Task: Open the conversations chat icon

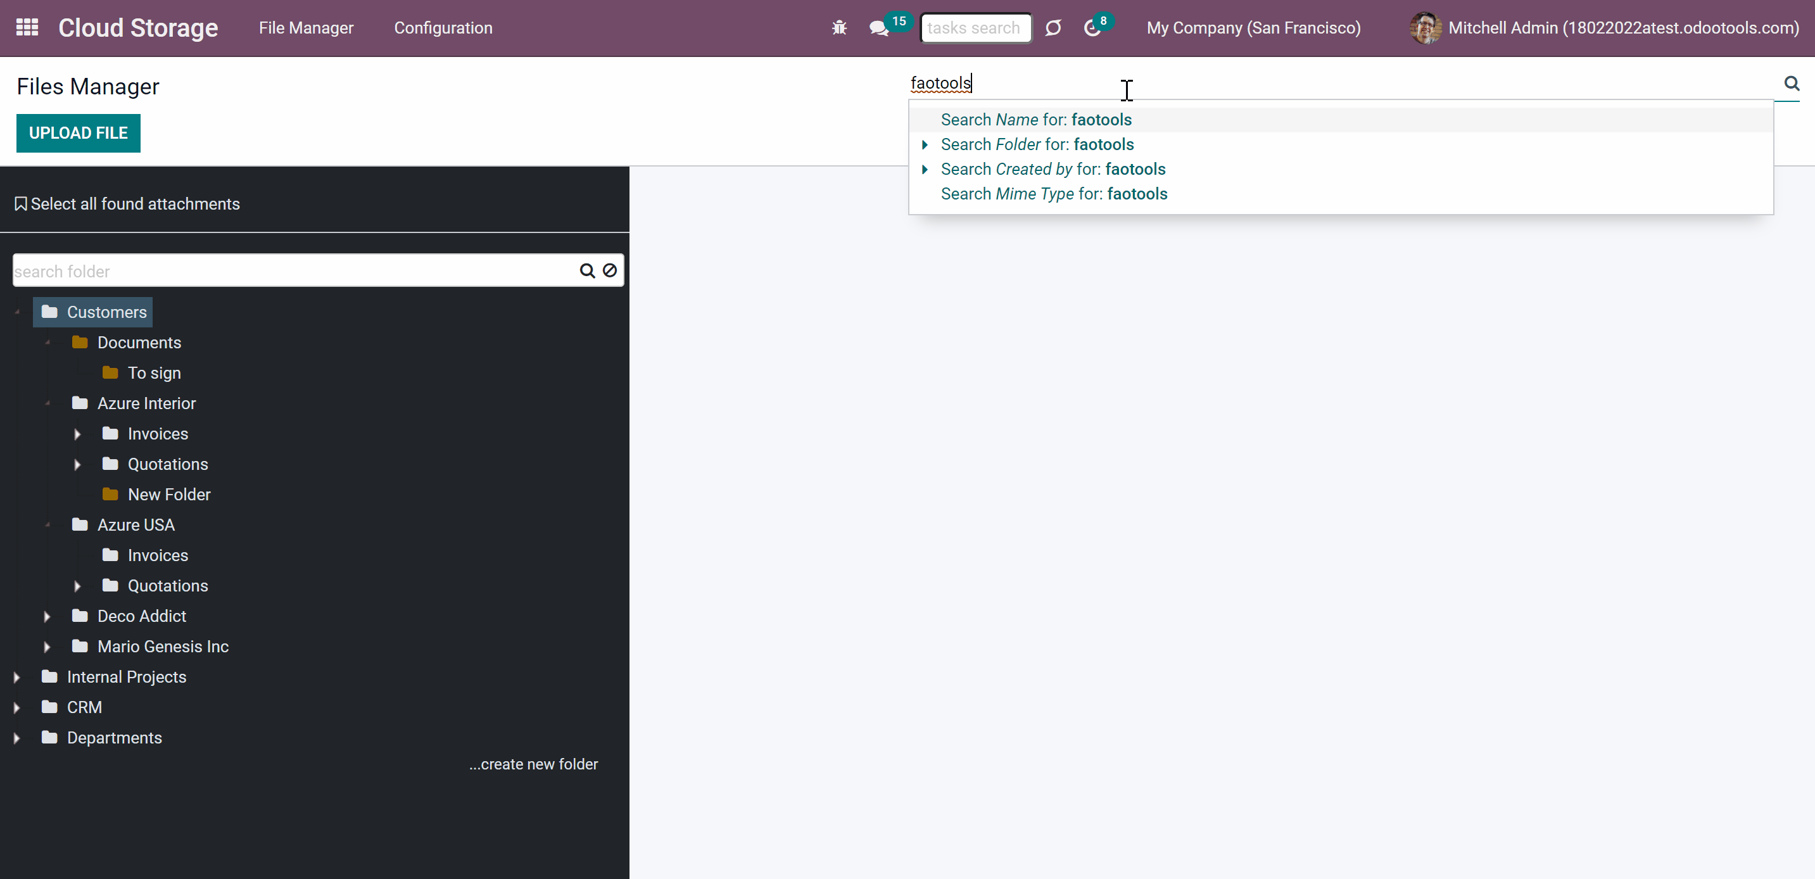Action: point(878,28)
